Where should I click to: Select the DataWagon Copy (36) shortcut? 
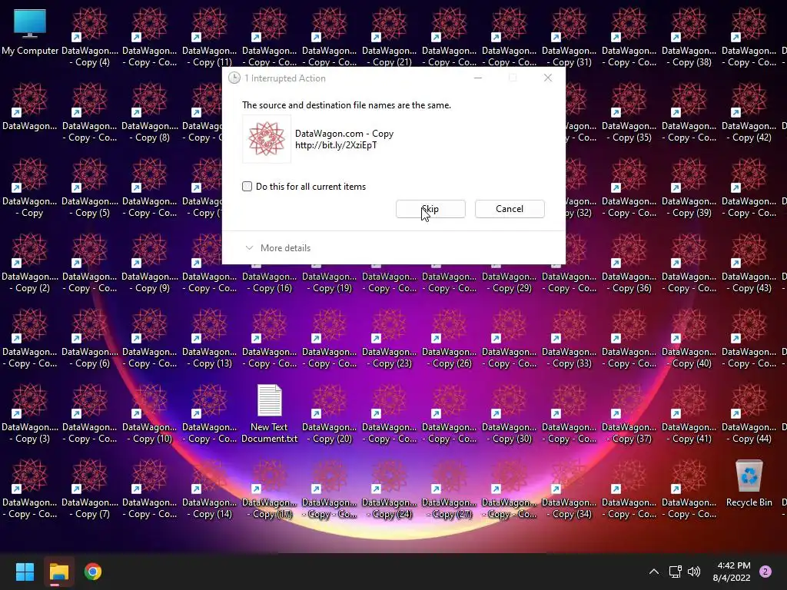[629, 264]
